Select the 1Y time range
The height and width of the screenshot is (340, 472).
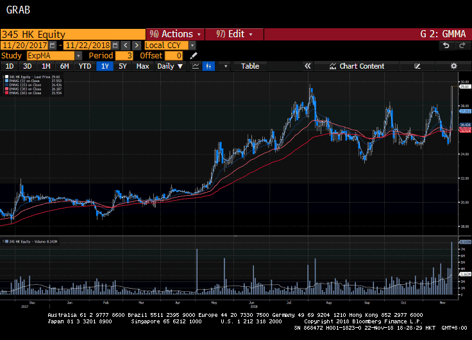[x=105, y=66]
